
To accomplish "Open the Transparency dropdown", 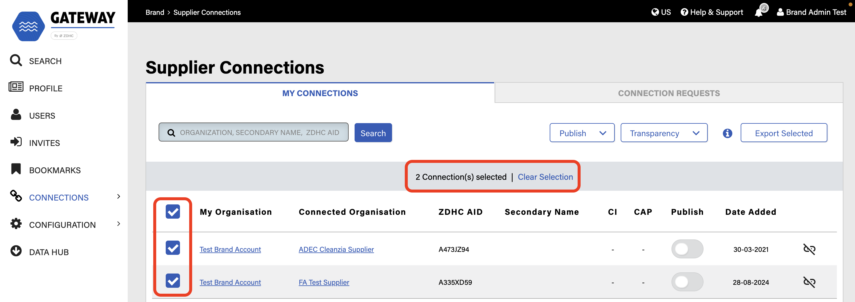I will [x=663, y=133].
